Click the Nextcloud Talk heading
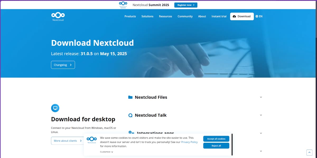Image resolution: width=317 pixels, height=158 pixels. [151, 115]
